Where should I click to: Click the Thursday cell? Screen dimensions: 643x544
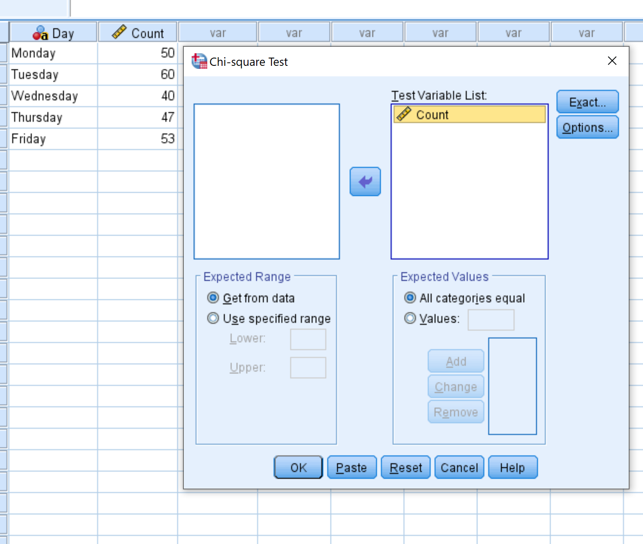pyautogui.click(x=53, y=117)
